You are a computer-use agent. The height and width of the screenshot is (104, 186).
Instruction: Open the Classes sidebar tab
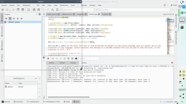point(2,58)
